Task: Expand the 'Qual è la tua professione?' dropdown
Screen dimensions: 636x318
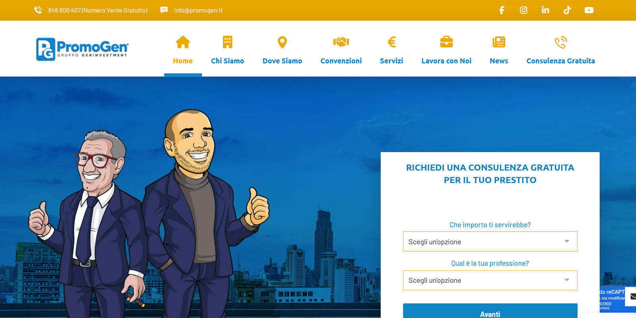Action: click(490, 280)
